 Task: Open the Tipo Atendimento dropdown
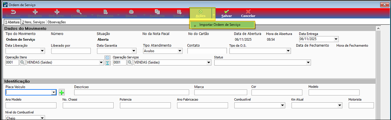(180, 51)
